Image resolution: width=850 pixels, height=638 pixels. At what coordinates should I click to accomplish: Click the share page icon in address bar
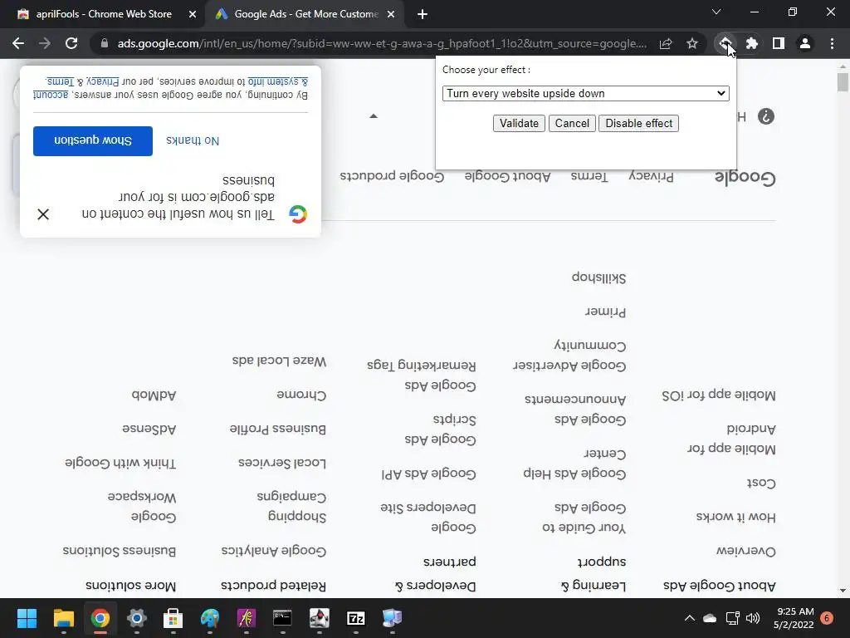coord(666,43)
